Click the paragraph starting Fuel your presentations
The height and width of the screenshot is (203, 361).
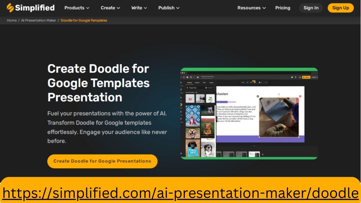point(107,127)
